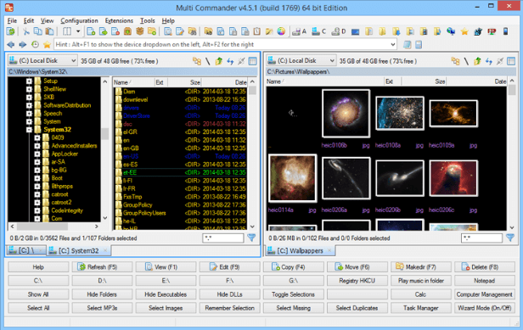Open the command line hint dropdown
The width and height of the screenshot is (523, 330).
pos(393,44)
